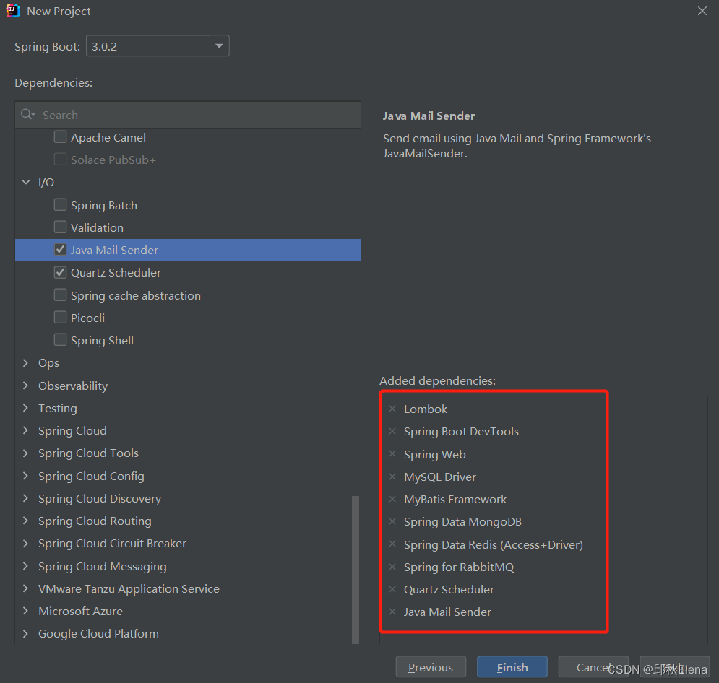Click the IntelliJ IDEA logo icon
The width and height of the screenshot is (719, 683).
click(13, 11)
